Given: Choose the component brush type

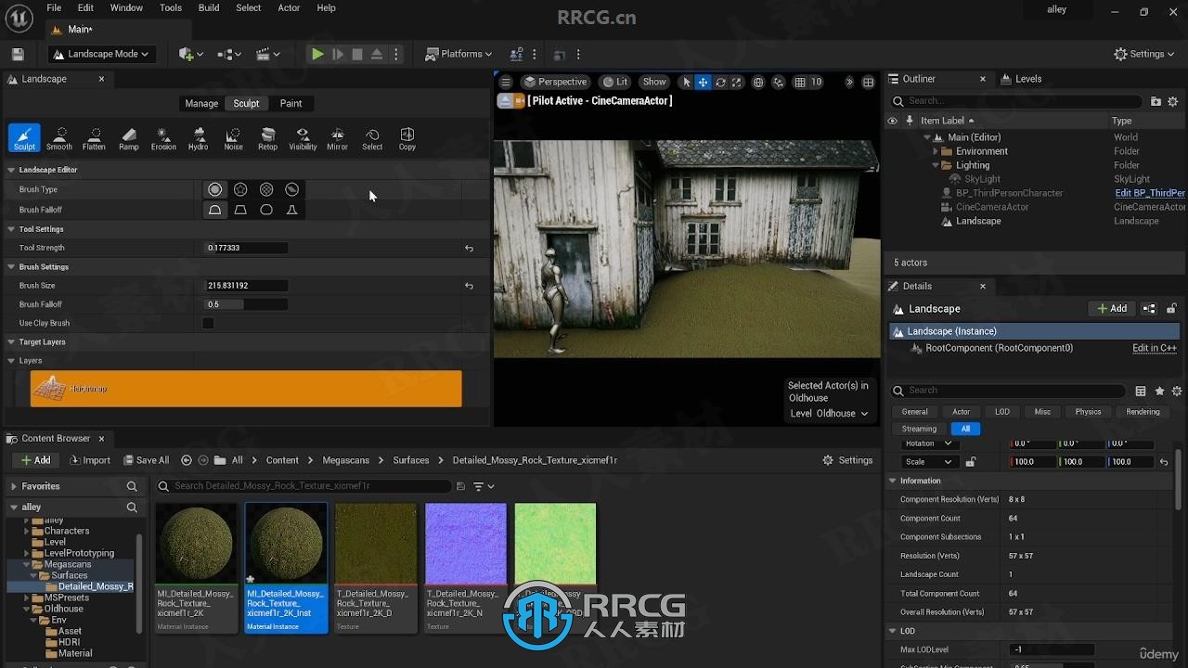Looking at the screenshot, I should coord(292,189).
